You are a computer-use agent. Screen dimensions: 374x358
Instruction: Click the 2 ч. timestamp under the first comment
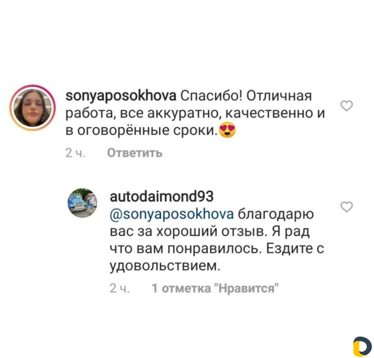point(75,153)
